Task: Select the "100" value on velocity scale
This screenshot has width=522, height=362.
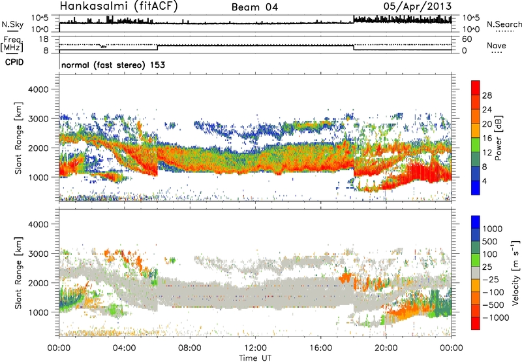Action: point(489,254)
